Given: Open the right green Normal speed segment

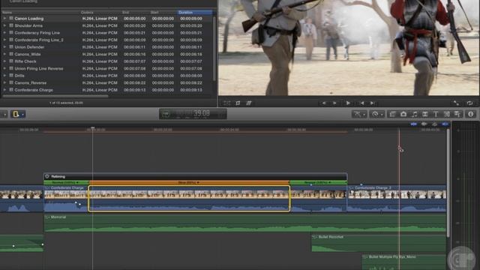Looking at the screenshot, I should point(318,182).
